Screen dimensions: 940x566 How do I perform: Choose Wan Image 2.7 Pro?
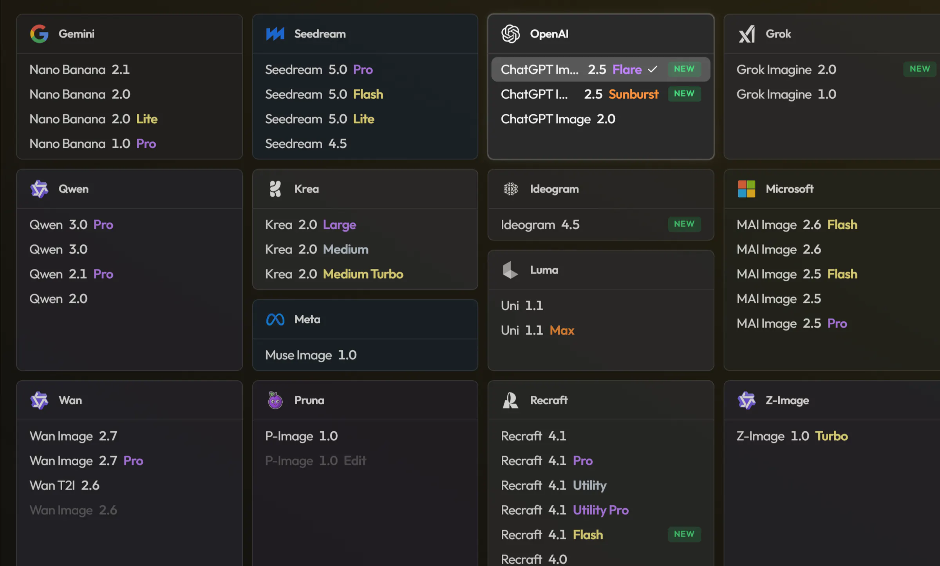coord(130,461)
